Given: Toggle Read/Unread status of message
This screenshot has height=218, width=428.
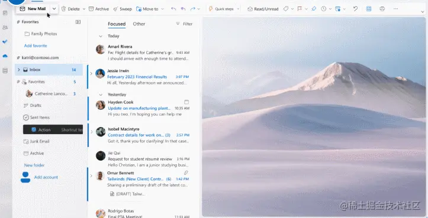Looking at the screenshot, I should [x=263, y=9].
